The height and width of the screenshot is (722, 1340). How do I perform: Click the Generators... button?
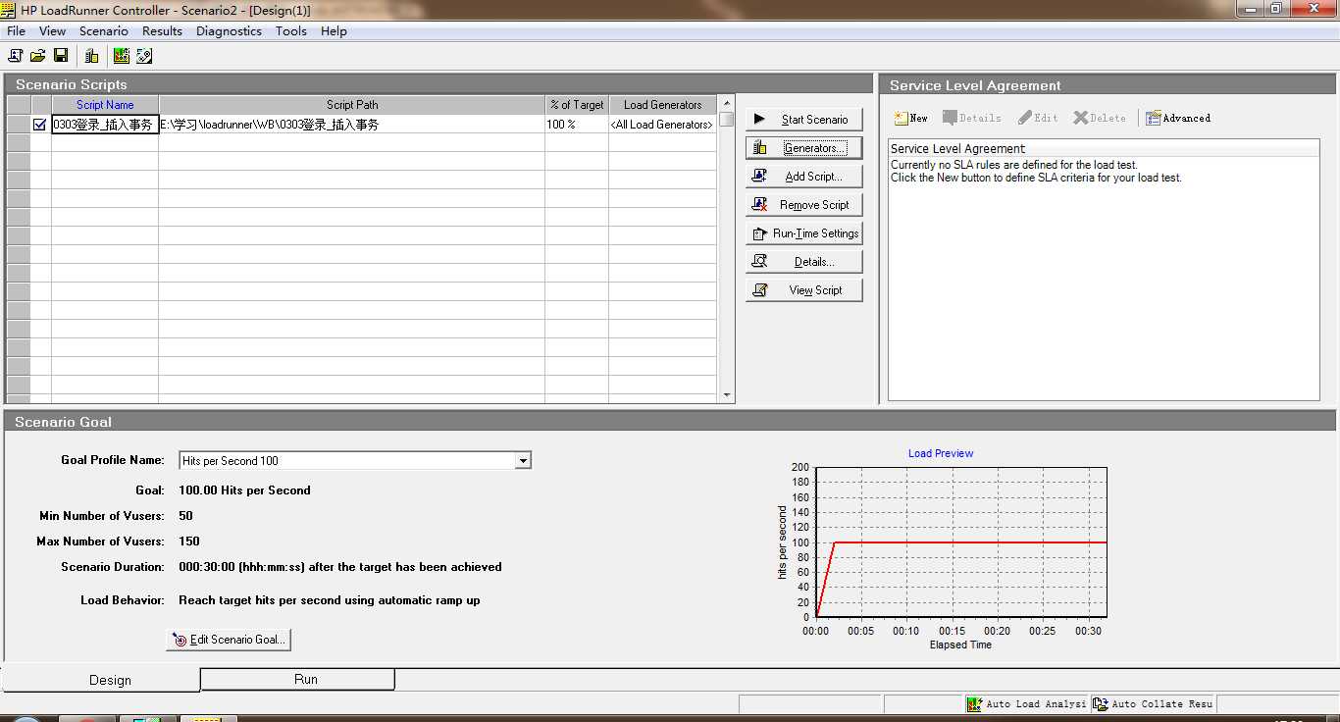[804, 147]
